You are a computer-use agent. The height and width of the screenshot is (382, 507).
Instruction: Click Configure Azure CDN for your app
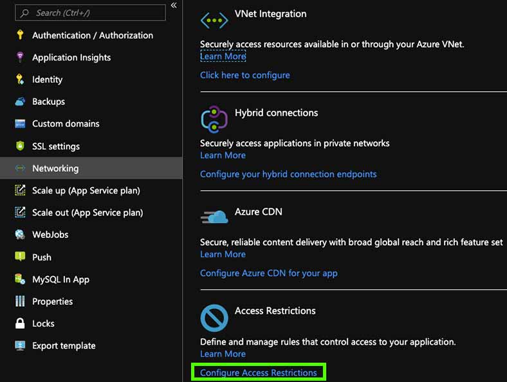[x=269, y=273]
